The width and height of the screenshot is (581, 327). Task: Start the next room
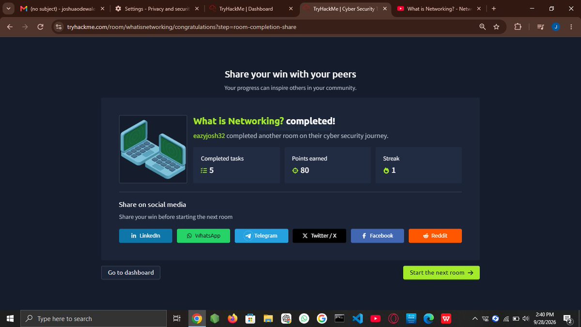(441, 273)
